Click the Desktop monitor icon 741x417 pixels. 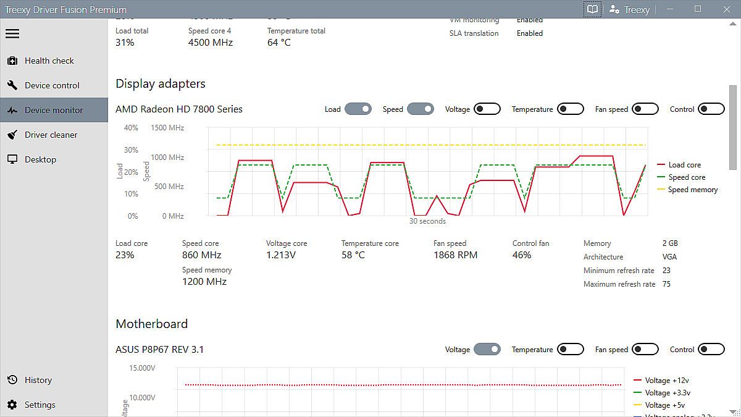pos(12,159)
